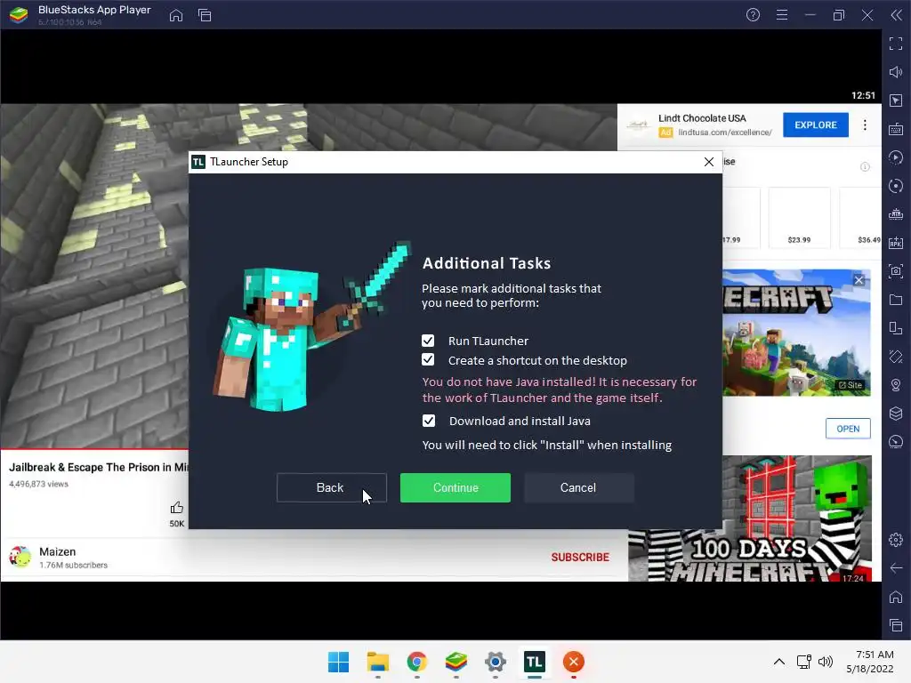Click the Install APK icon
Viewport: 911px width, 683px height.
[x=895, y=243]
